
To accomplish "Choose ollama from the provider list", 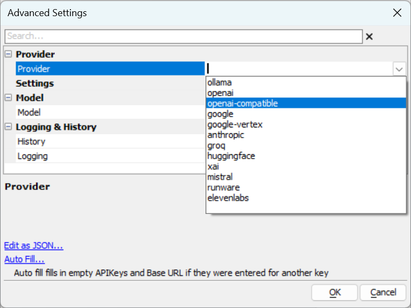I will click(306, 82).
